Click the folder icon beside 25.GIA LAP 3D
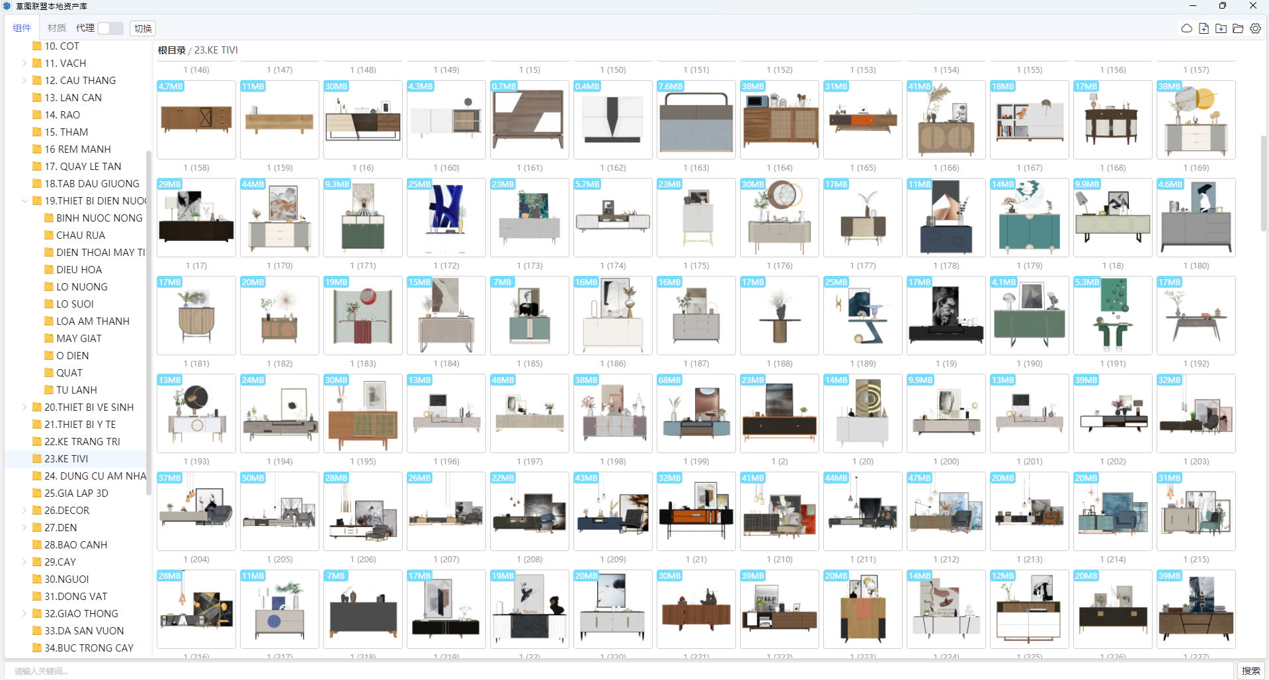The image size is (1269, 680). (x=37, y=493)
